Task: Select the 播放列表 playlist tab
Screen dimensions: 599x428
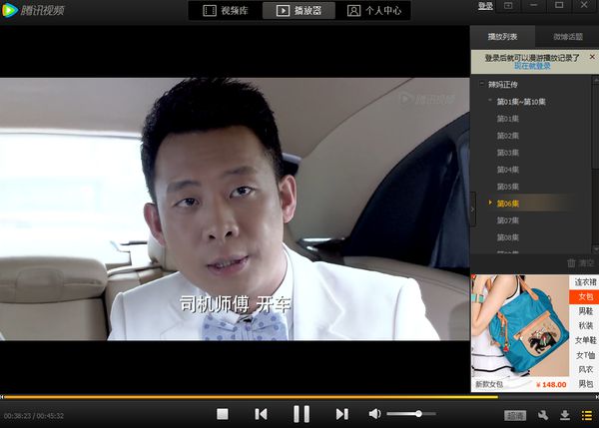Action: pos(502,37)
